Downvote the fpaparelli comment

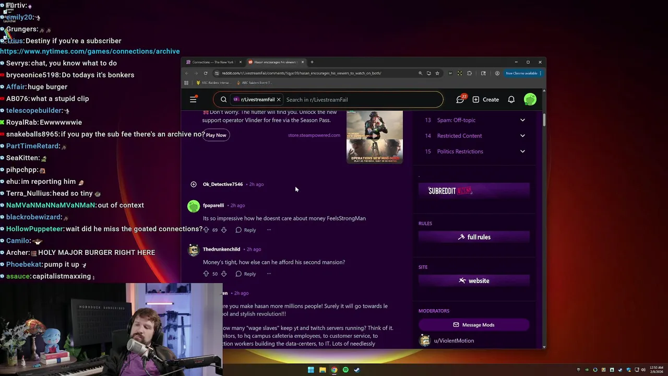point(224,230)
